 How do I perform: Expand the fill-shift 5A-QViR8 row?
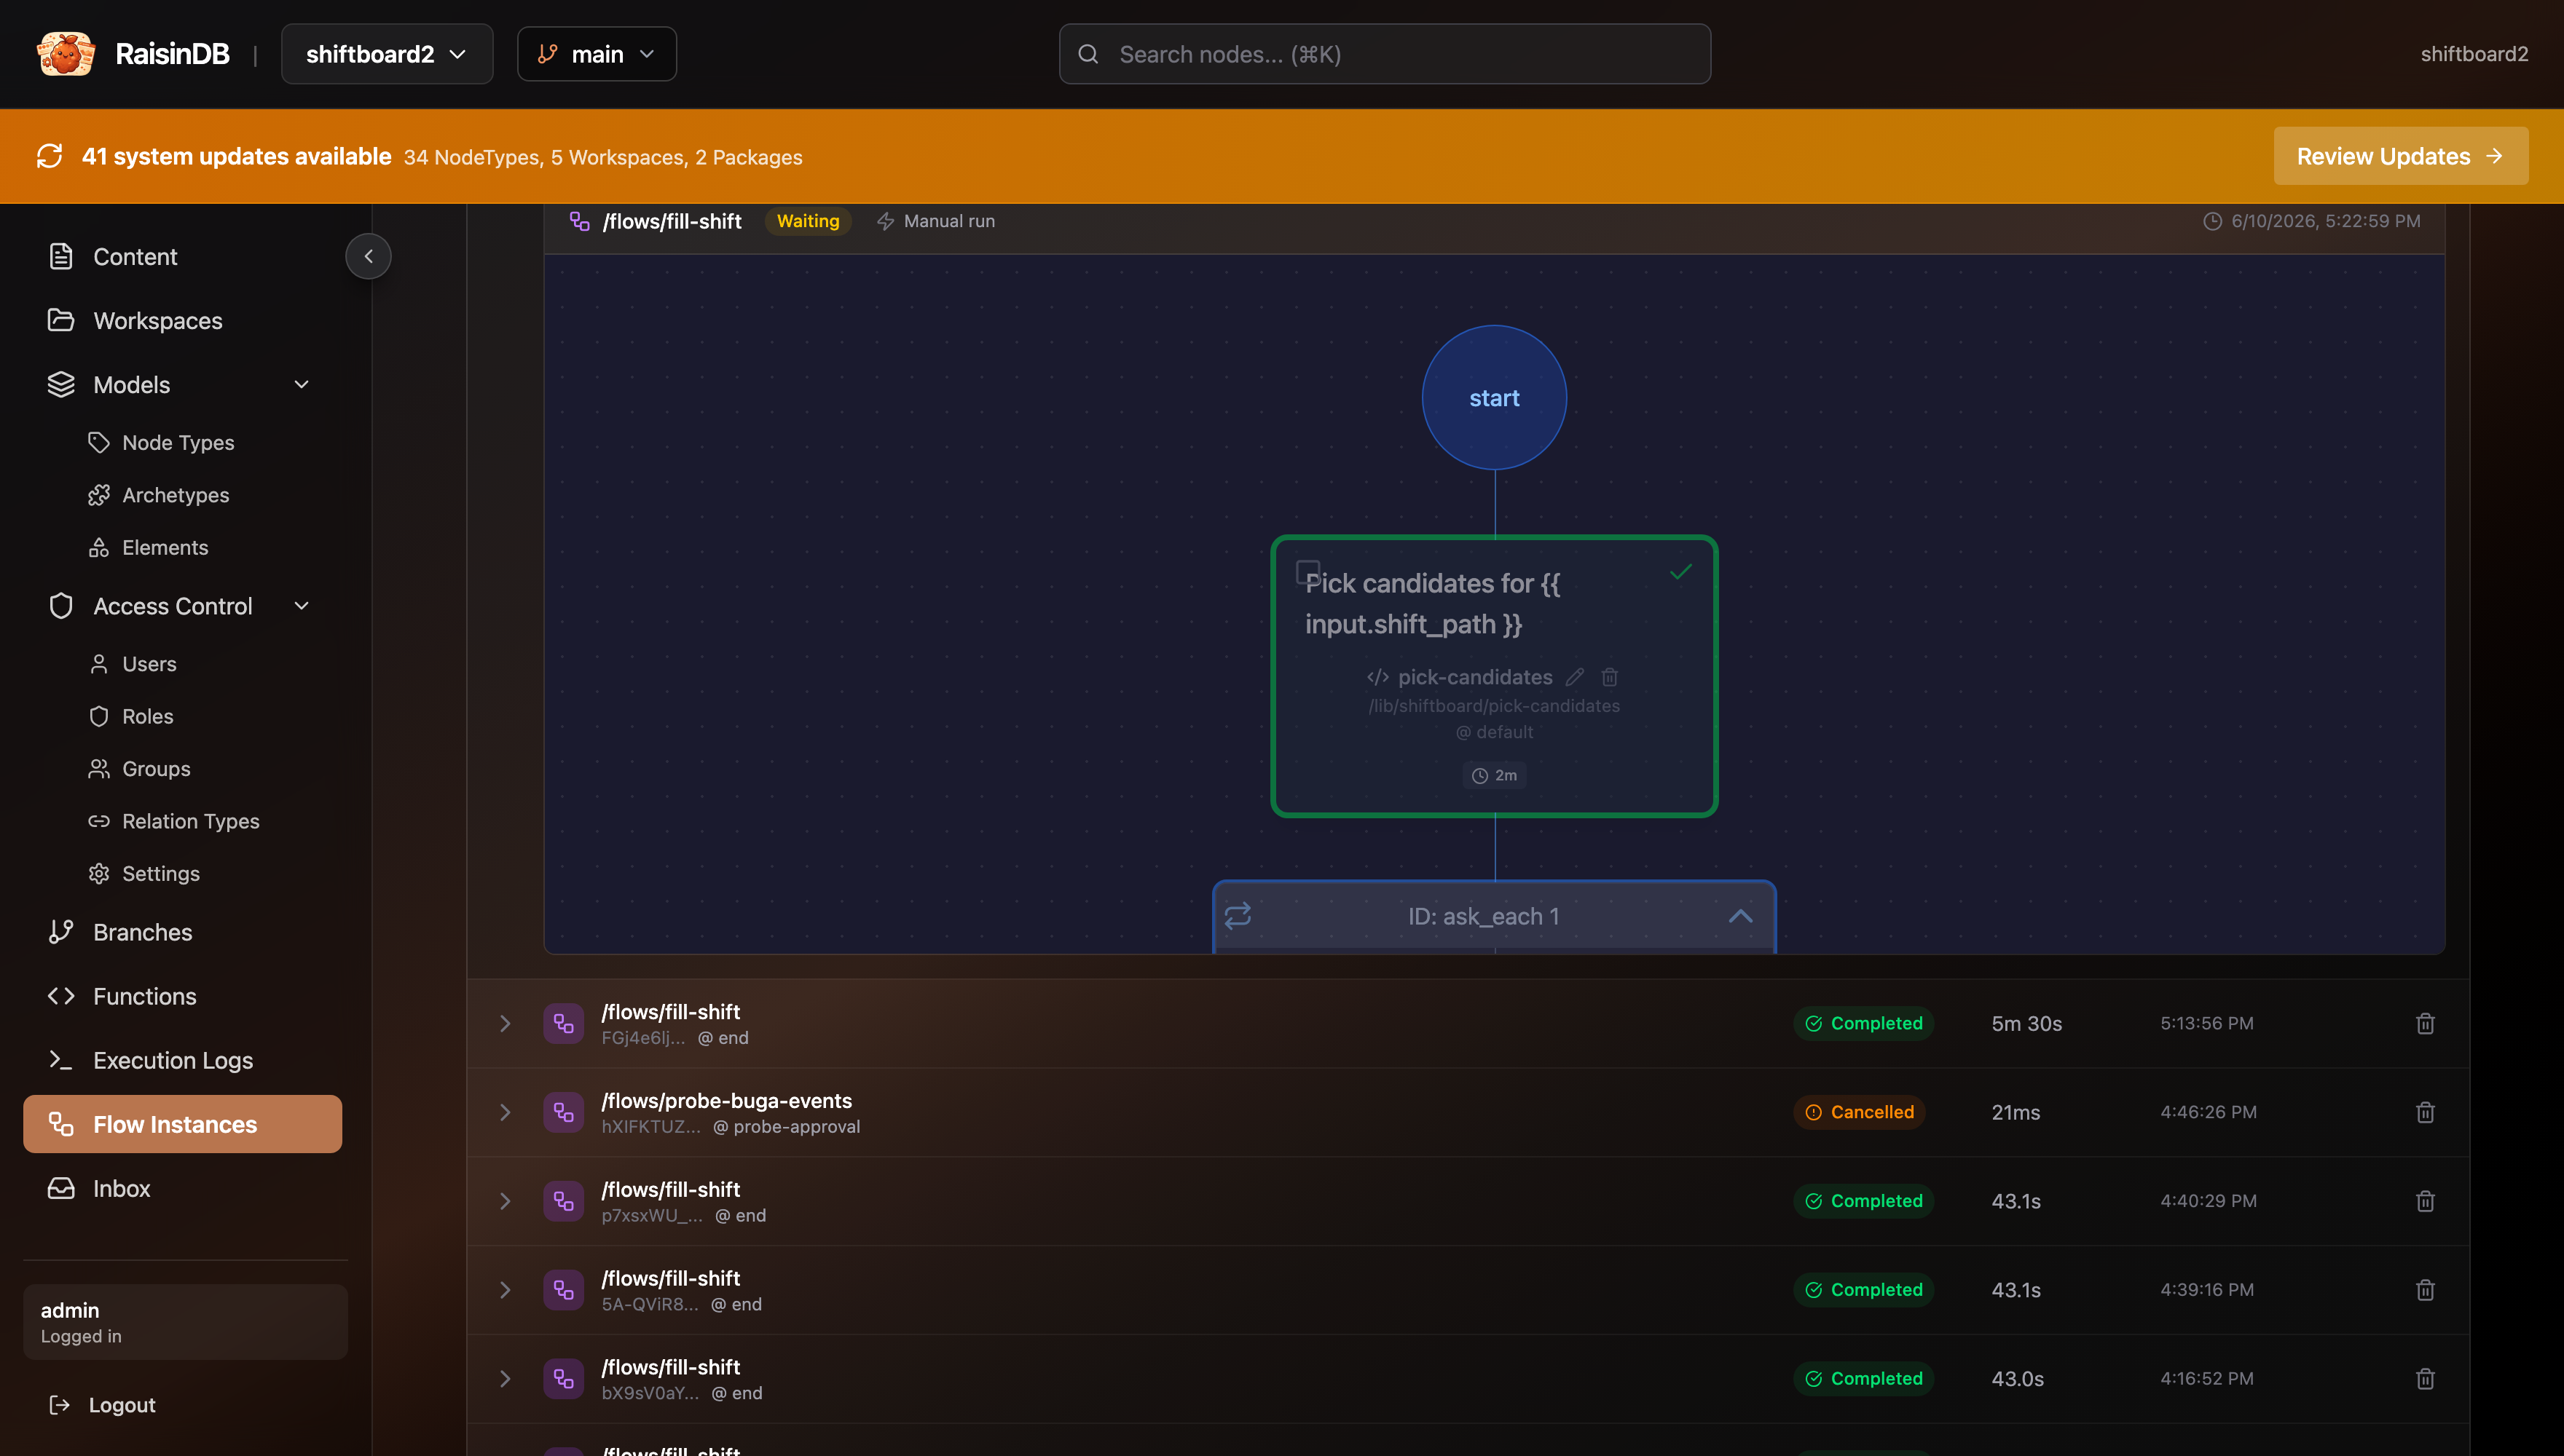(506, 1290)
